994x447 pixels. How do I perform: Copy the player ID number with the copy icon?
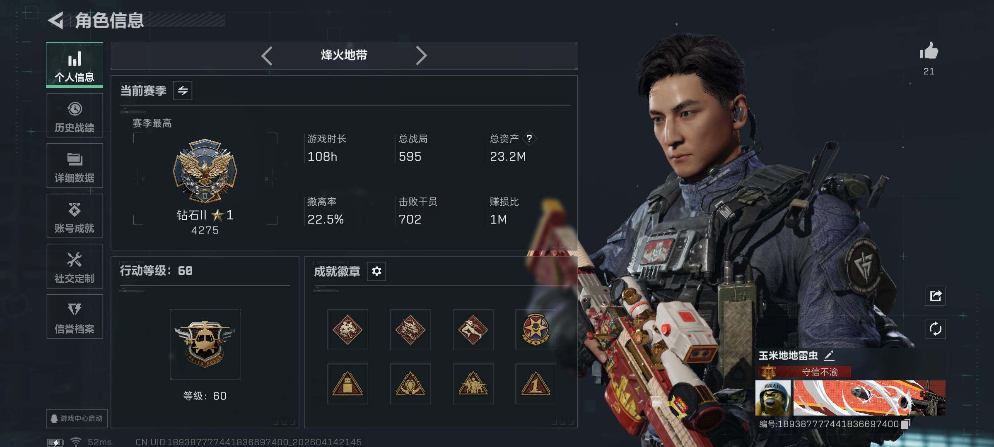(x=905, y=424)
